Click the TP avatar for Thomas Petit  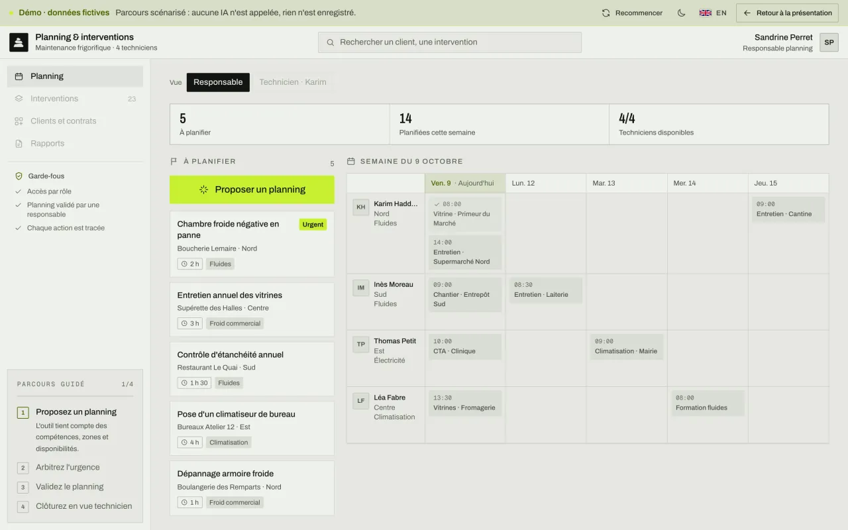361,344
